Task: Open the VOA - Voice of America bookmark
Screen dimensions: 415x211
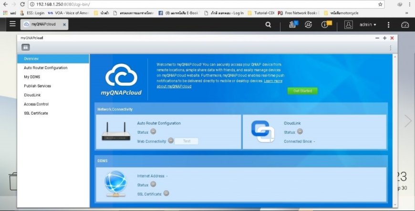Action: pos(69,13)
